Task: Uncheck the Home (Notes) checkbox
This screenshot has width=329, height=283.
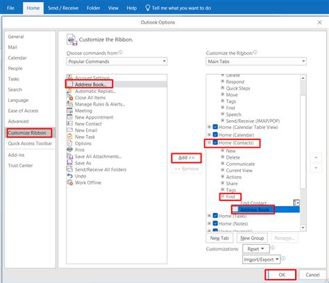Action: pos(215,223)
